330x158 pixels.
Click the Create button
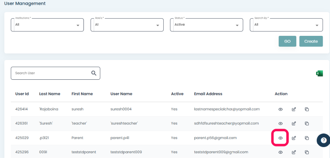[311, 41]
